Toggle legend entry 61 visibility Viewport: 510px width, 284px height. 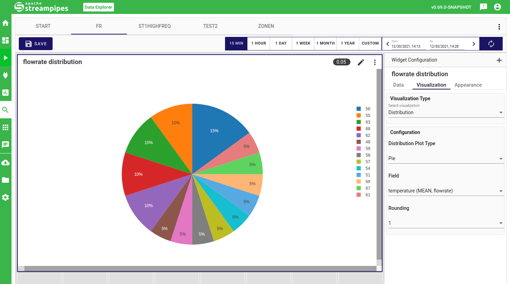[x=363, y=195]
